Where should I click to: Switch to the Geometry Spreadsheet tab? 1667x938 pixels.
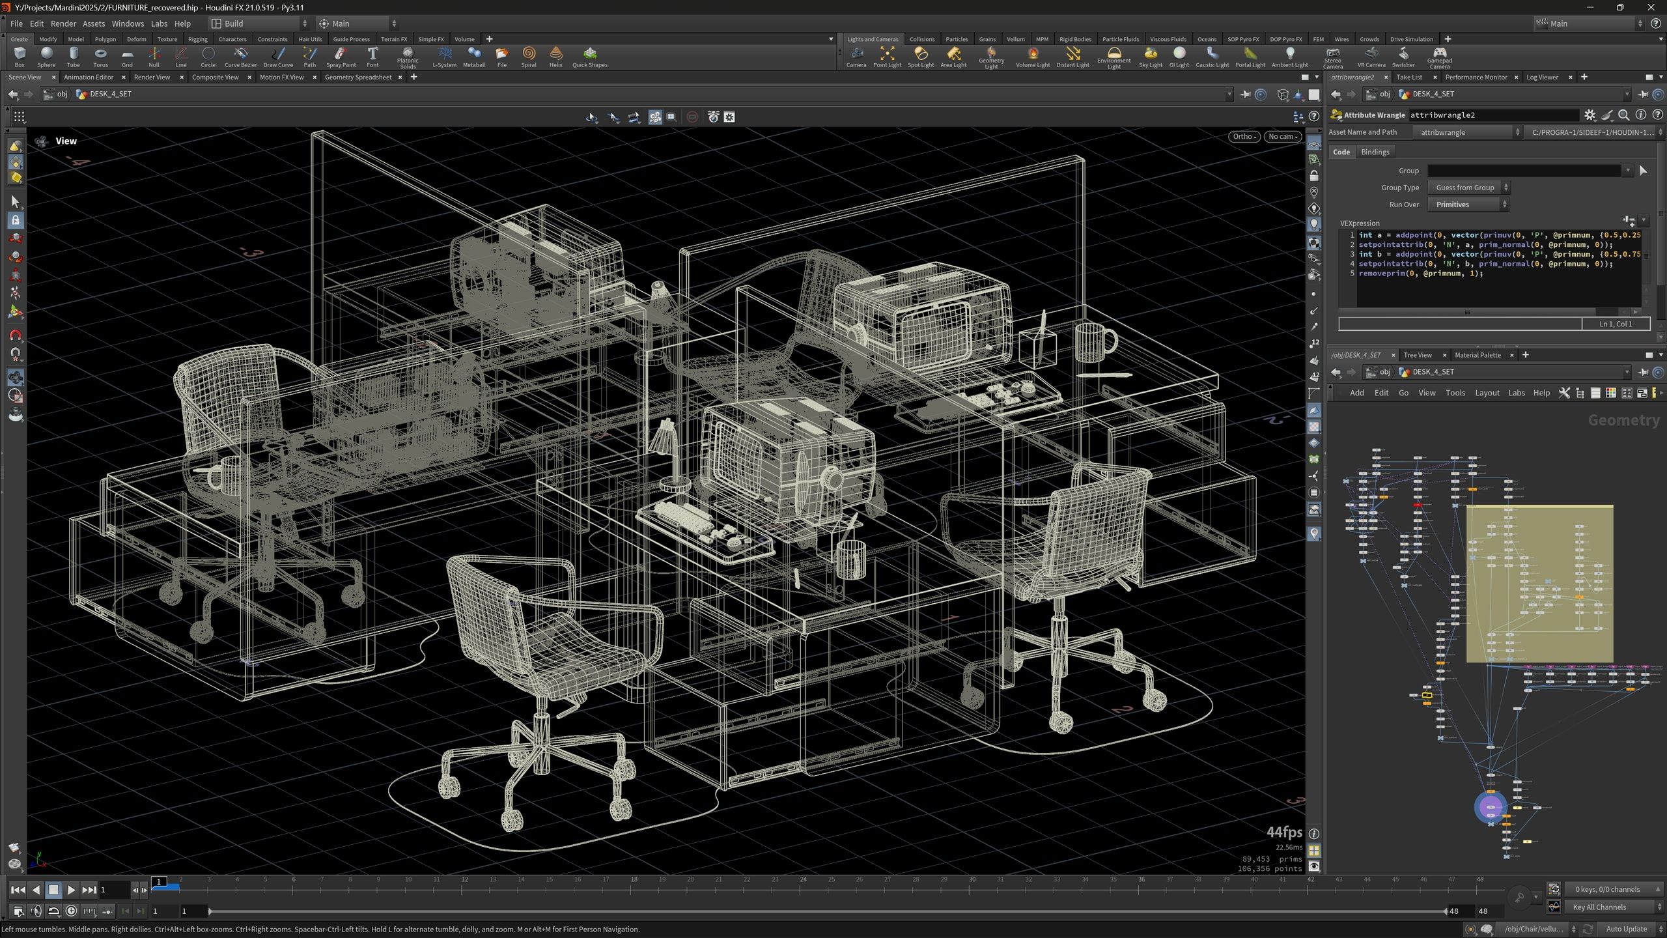pos(358,77)
